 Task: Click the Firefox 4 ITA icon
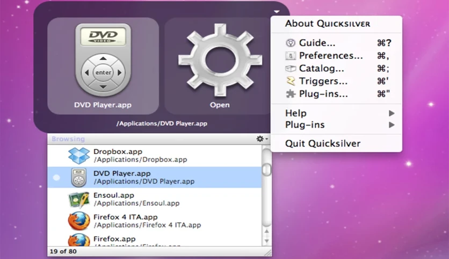pyautogui.click(x=79, y=221)
